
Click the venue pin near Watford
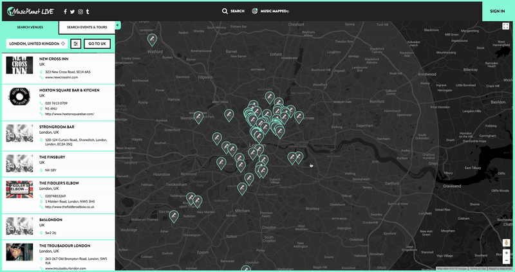(x=153, y=39)
